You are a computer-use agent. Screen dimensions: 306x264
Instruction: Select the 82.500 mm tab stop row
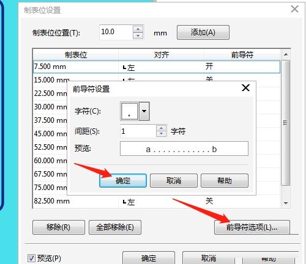point(157,201)
